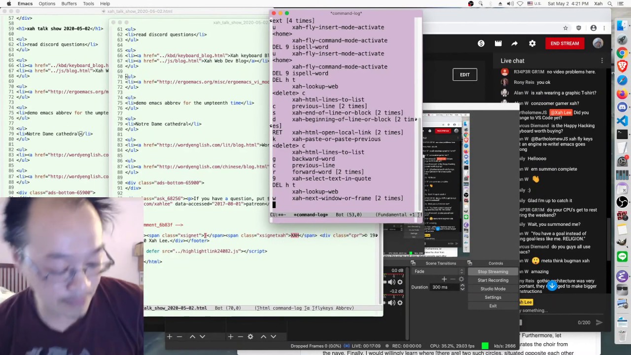Open the stream highlight clapperboard icon
The image size is (631, 355).
point(498,43)
